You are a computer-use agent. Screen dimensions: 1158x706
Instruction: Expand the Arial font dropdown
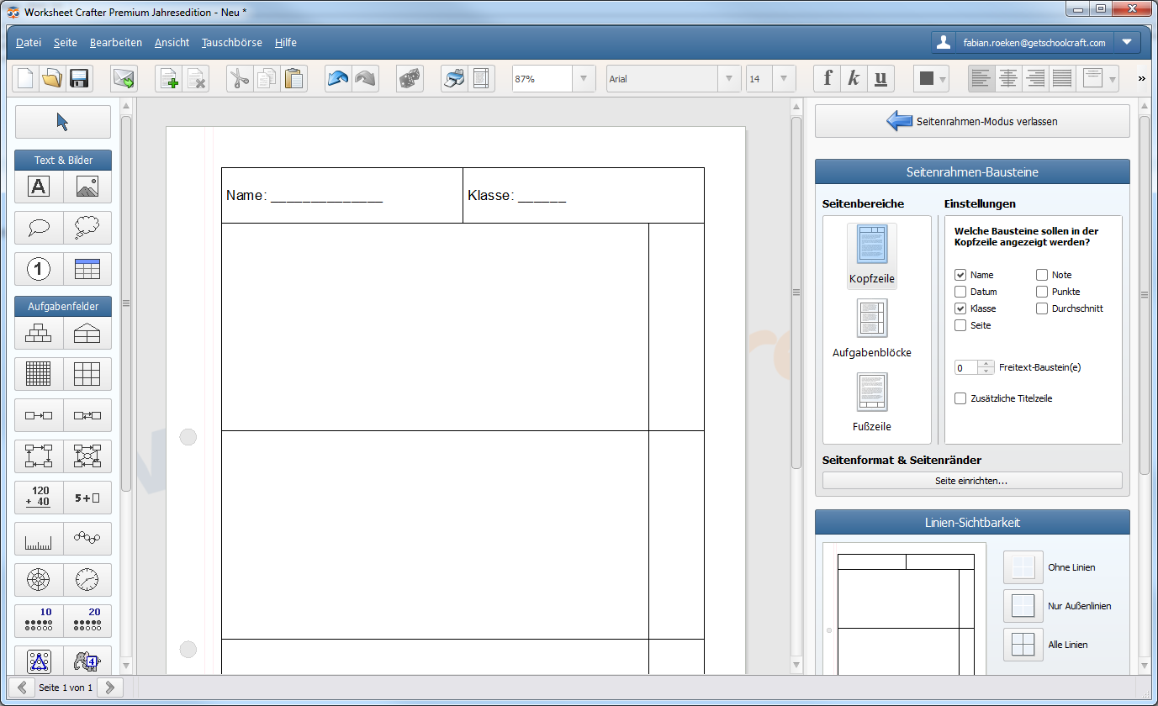pos(728,79)
